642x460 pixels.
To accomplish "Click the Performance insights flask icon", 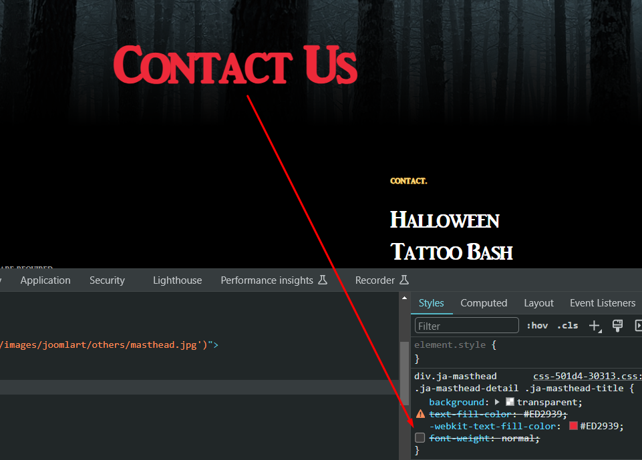I will (323, 280).
